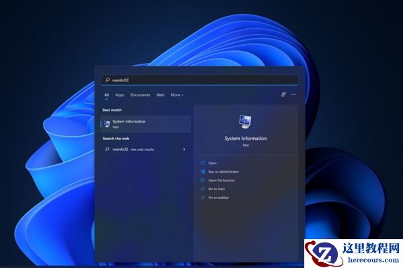The width and height of the screenshot is (403, 268).
Task: Click the large System Information app icon
Action: pos(245,122)
